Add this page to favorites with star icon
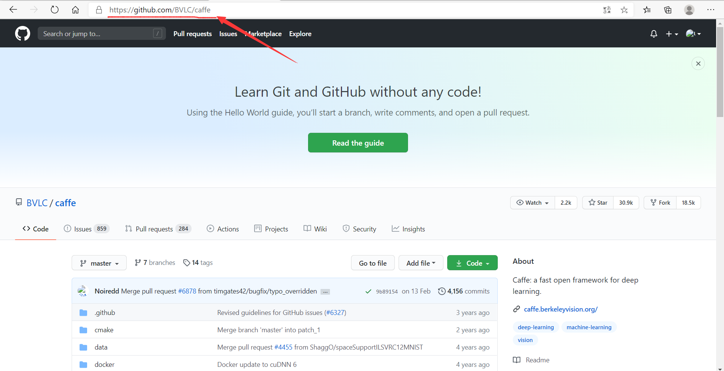 tap(624, 10)
